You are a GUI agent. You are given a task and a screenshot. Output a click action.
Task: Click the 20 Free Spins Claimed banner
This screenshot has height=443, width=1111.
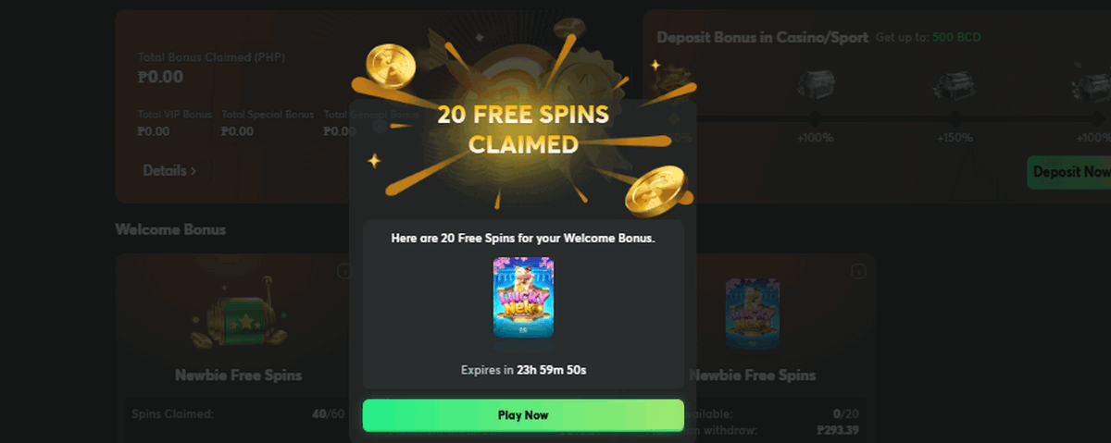coord(523,129)
